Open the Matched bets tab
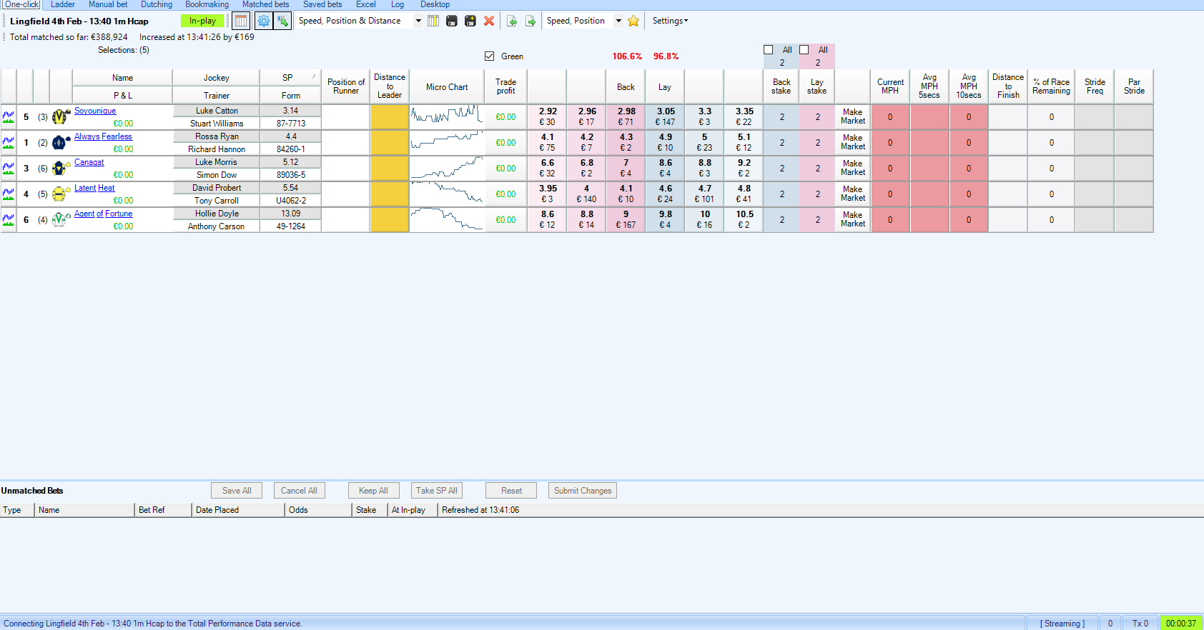 pos(265,4)
